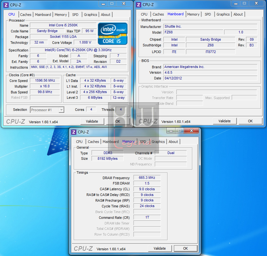Click the Max TDP value '95 W'
The width and height of the screenshot is (267, 256).
(x=89, y=31)
